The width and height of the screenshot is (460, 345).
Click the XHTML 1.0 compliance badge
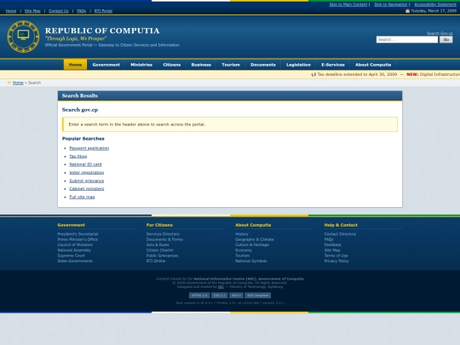(x=199, y=296)
